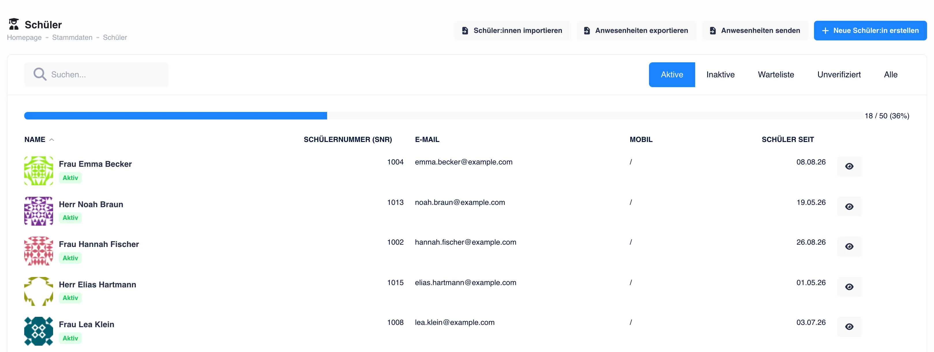This screenshot has width=934, height=352.
Task: Click the file icon on Schüler:innen importieren
Action: click(465, 31)
